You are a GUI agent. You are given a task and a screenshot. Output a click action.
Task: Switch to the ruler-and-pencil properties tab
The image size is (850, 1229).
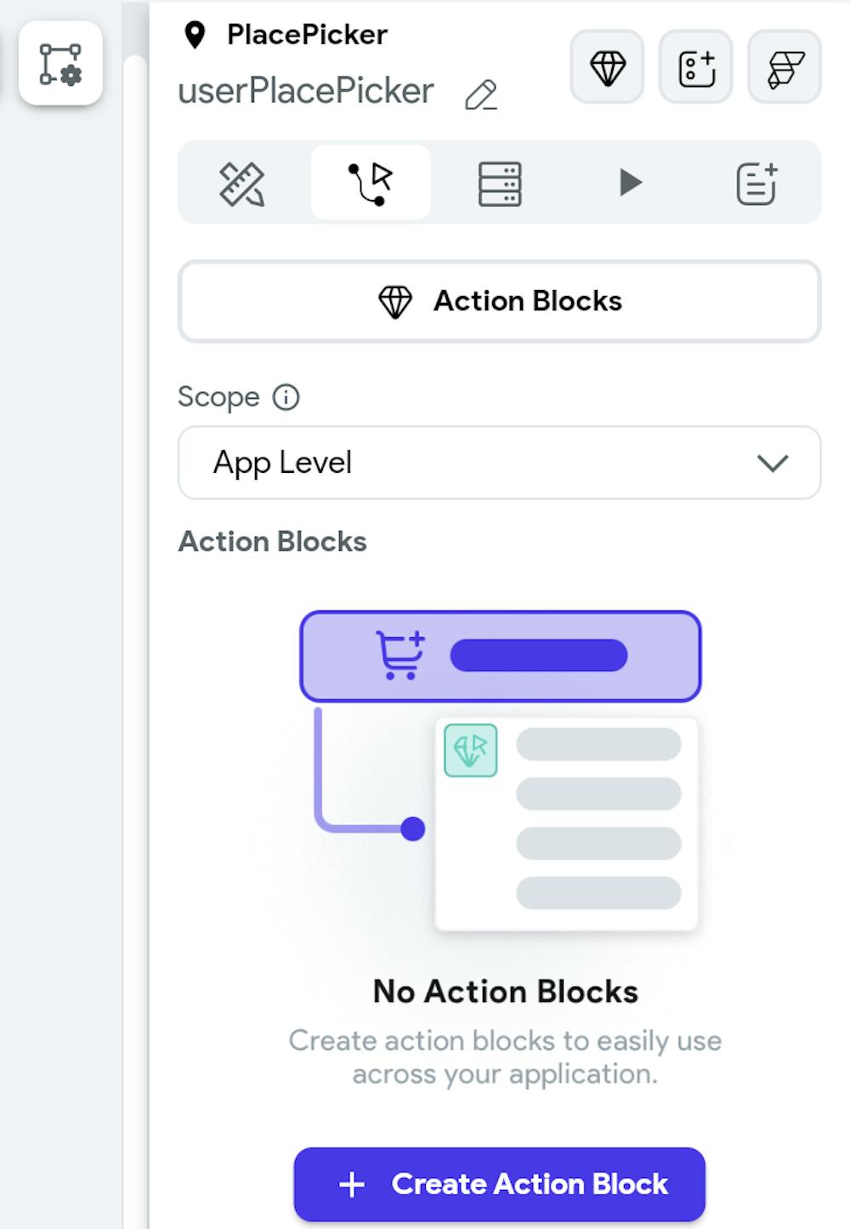point(242,183)
